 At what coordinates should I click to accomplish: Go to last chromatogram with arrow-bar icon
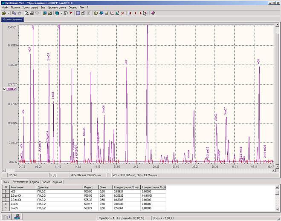[145, 13]
